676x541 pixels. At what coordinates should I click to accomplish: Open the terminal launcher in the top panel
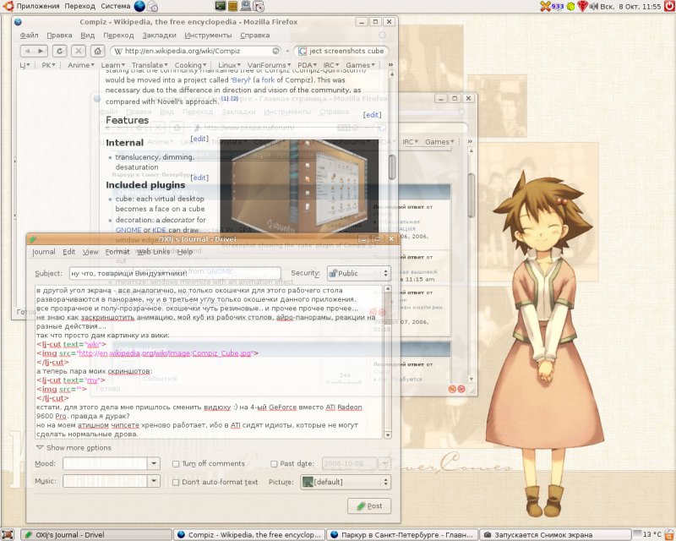221,6
